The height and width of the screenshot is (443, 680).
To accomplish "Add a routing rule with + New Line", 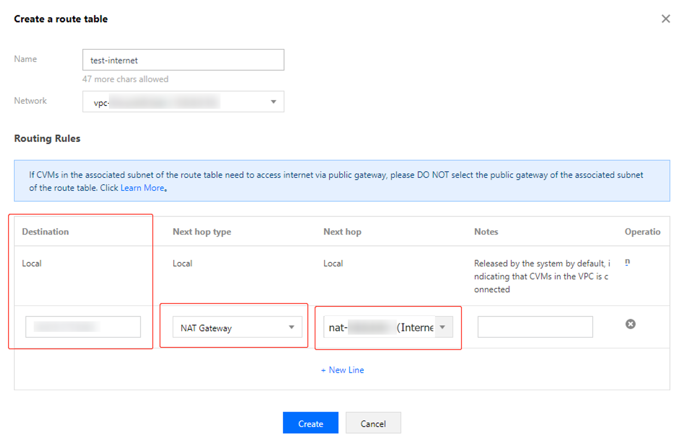I will point(342,370).
